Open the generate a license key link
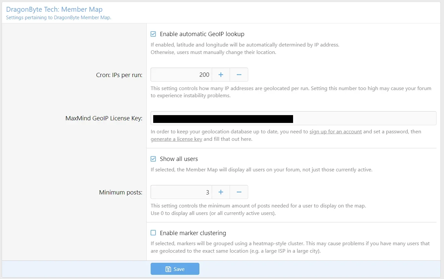Viewport: 444px width, 279px height. point(176,139)
